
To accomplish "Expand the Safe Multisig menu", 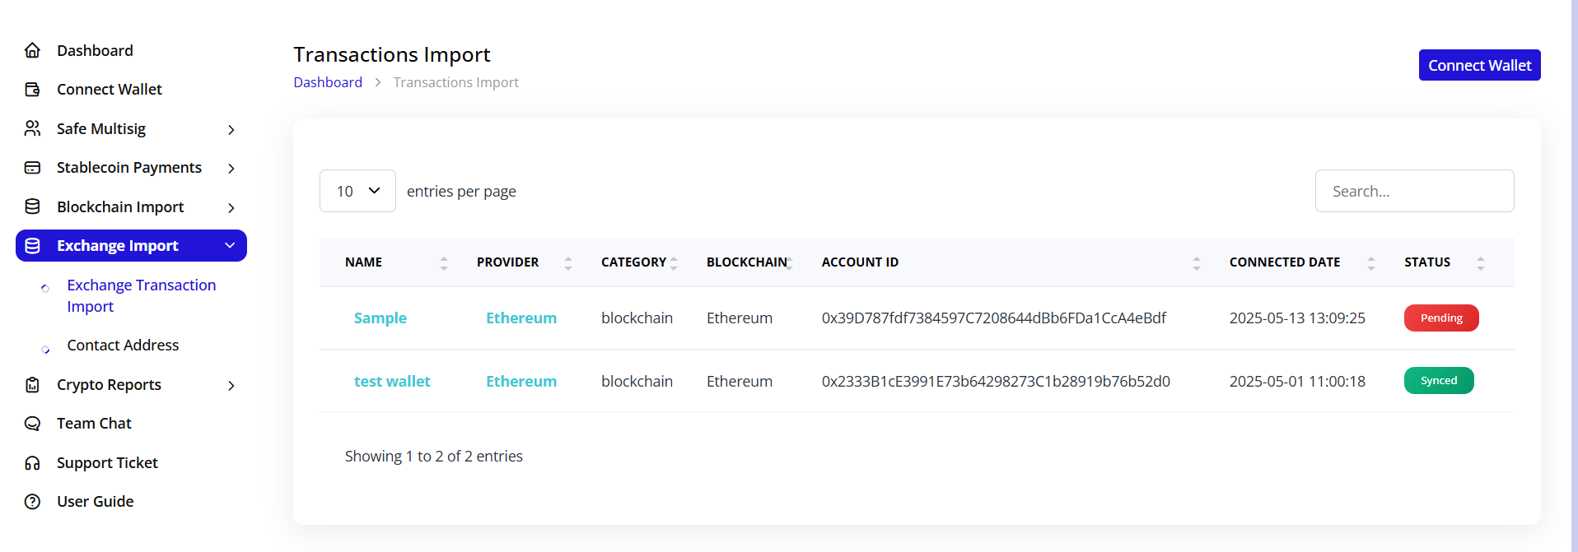I will point(231,129).
